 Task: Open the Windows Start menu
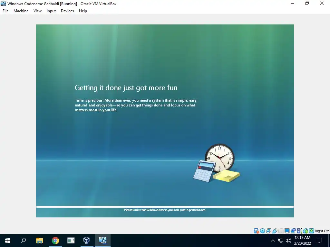[x=8, y=241]
